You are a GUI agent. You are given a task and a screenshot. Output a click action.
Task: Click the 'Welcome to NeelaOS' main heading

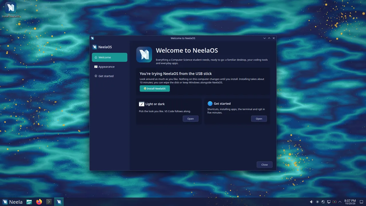tap(187, 51)
